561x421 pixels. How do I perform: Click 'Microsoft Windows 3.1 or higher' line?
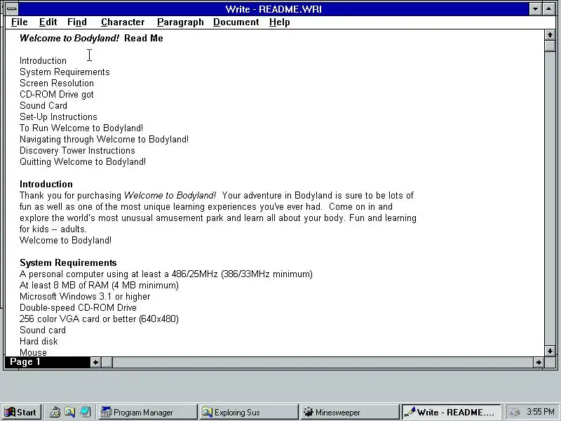(x=85, y=296)
